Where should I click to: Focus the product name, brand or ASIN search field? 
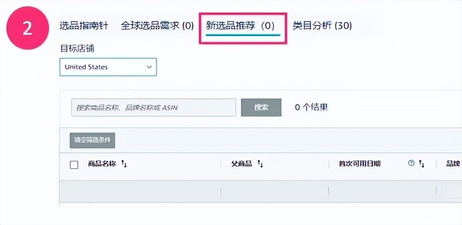coord(153,108)
